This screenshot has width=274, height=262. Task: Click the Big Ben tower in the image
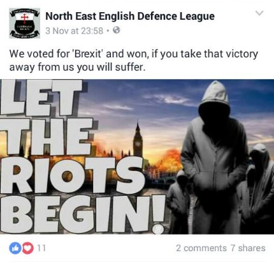(x=138, y=138)
